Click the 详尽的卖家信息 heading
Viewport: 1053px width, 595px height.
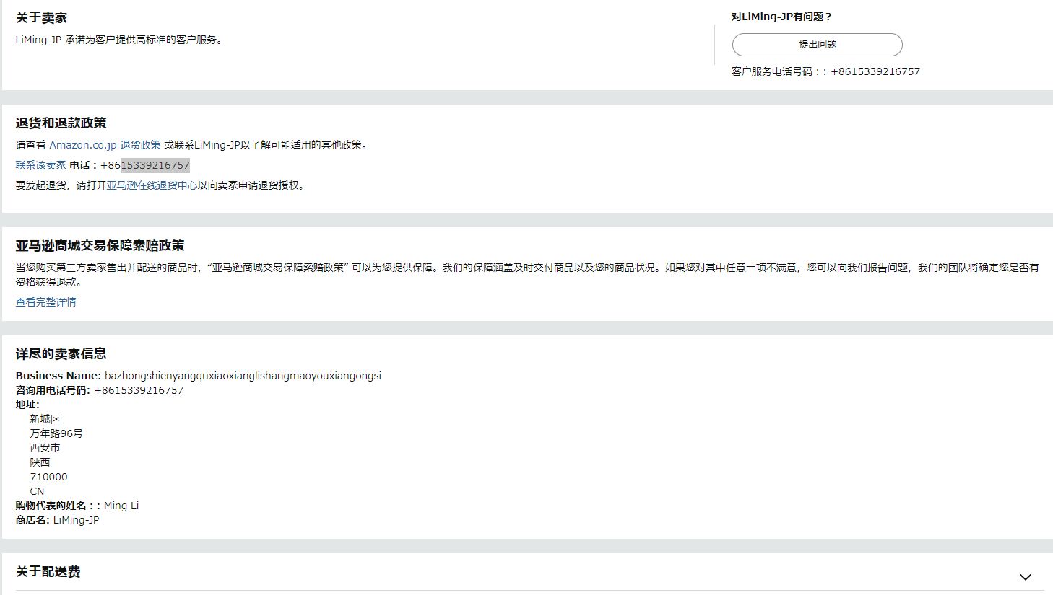pyautogui.click(x=61, y=354)
